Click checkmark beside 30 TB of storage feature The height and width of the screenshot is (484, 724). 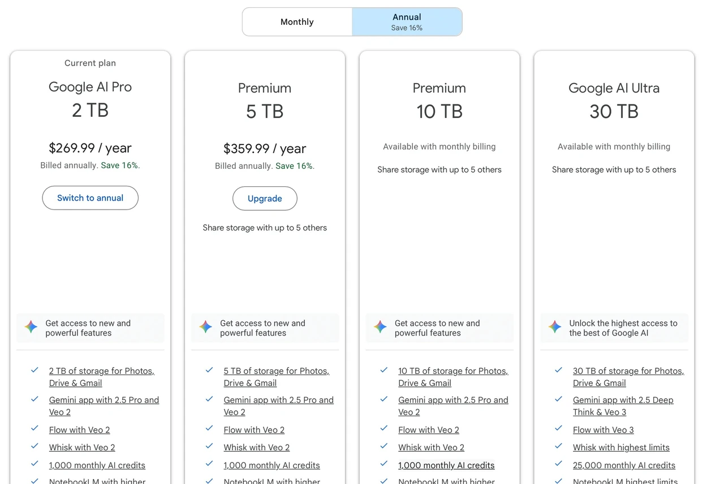point(559,370)
